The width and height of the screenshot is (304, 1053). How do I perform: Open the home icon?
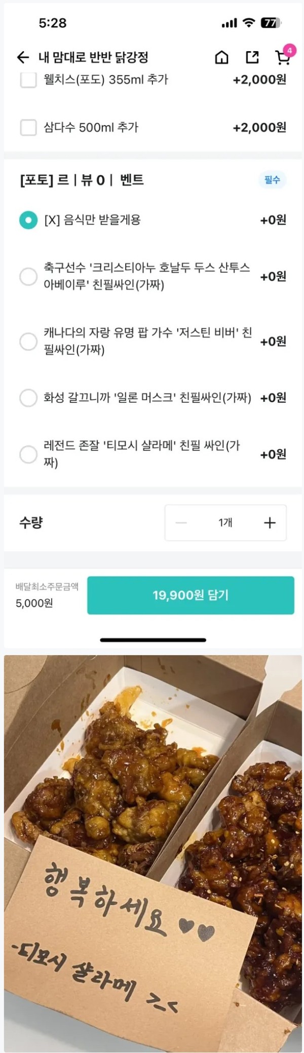point(222,57)
